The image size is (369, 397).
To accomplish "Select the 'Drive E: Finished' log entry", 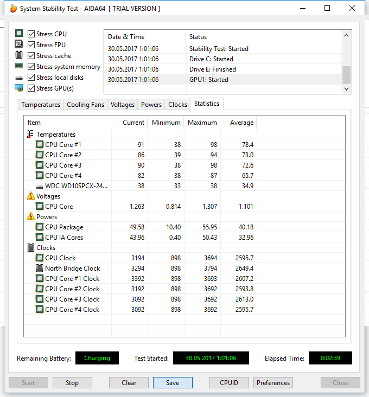I will (223, 69).
